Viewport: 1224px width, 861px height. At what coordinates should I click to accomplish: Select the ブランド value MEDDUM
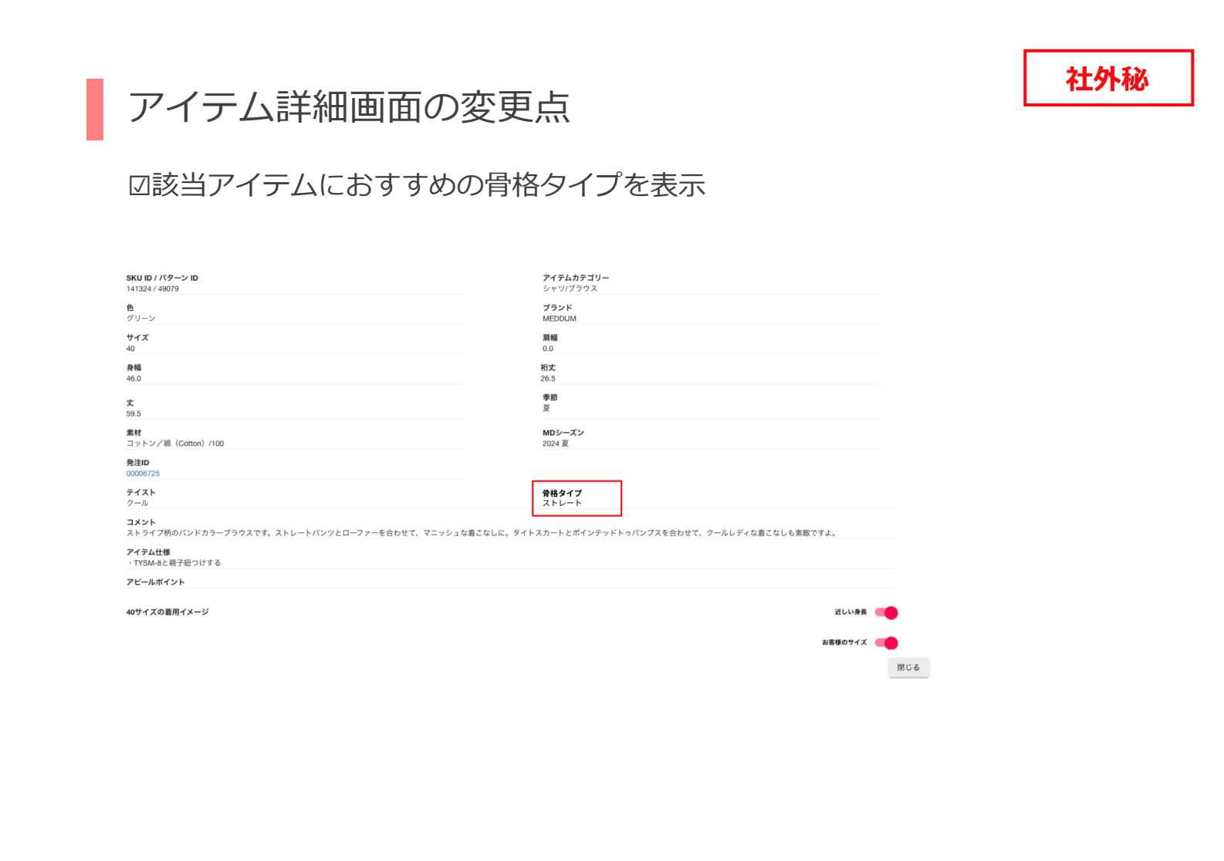[560, 319]
